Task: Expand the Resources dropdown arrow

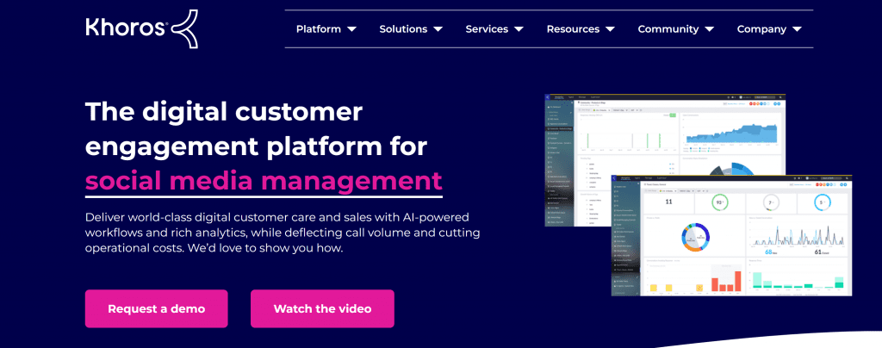Action: point(610,29)
